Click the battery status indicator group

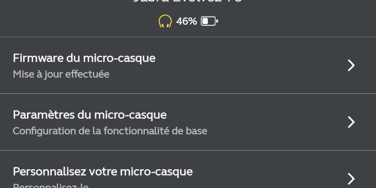(188, 21)
